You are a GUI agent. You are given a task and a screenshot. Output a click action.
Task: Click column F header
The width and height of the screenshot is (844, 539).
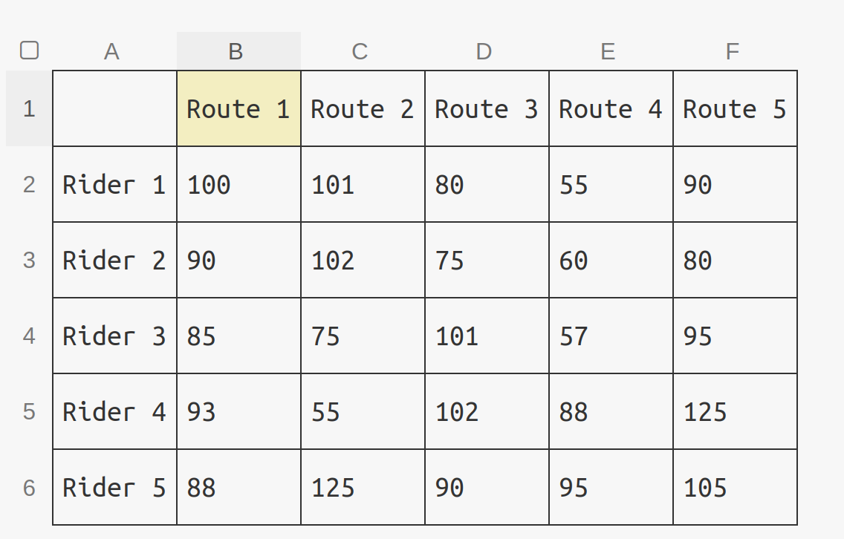(735, 51)
